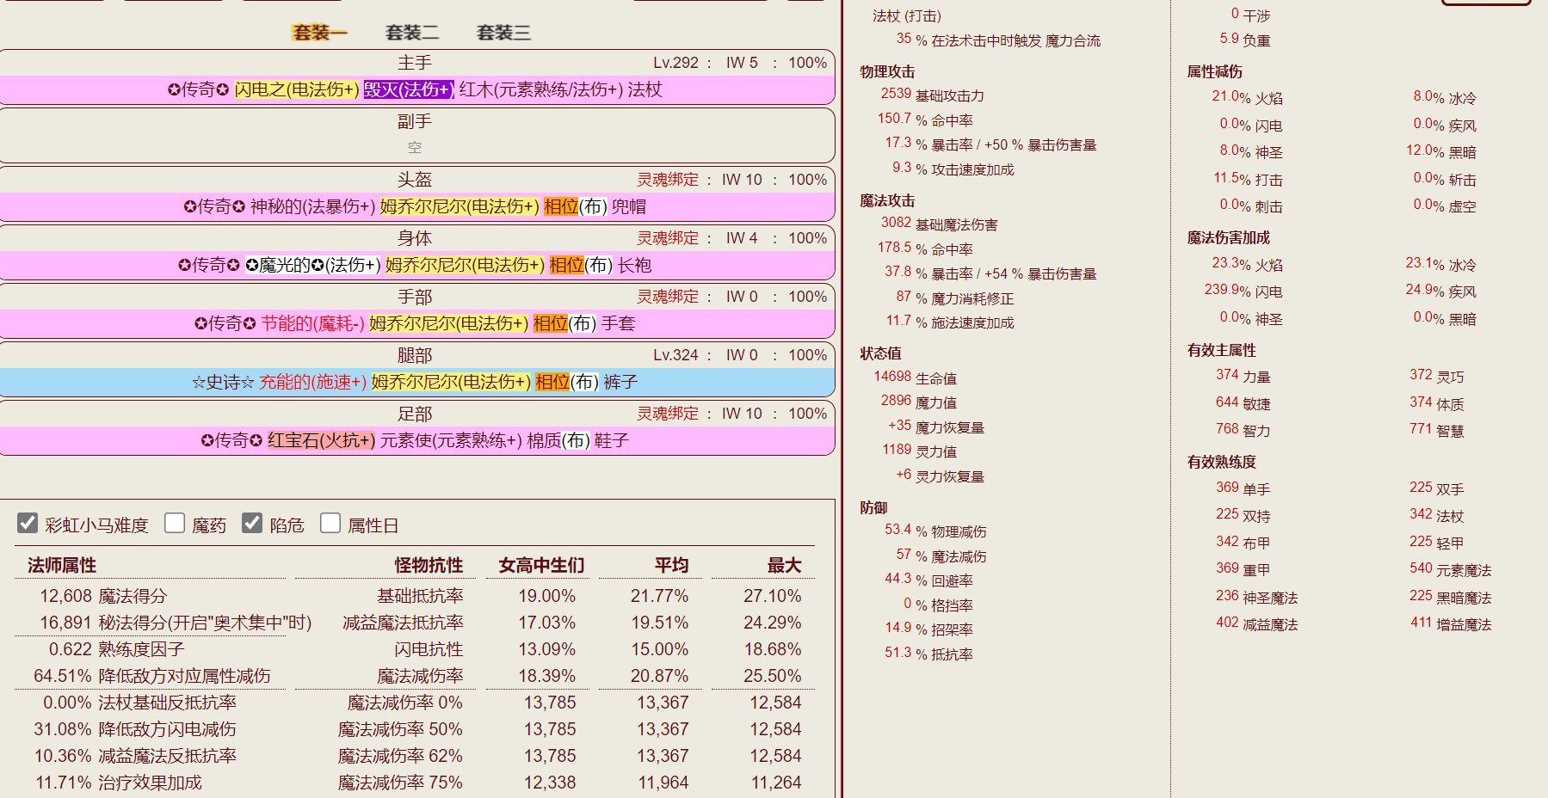Click the 最大 column header
1548x798 pixels.
(784, 565)
